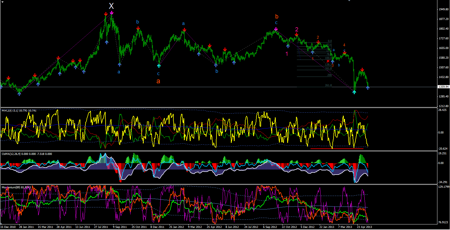Select the 161.8 Fibonacci level label

tap(328, 68)
